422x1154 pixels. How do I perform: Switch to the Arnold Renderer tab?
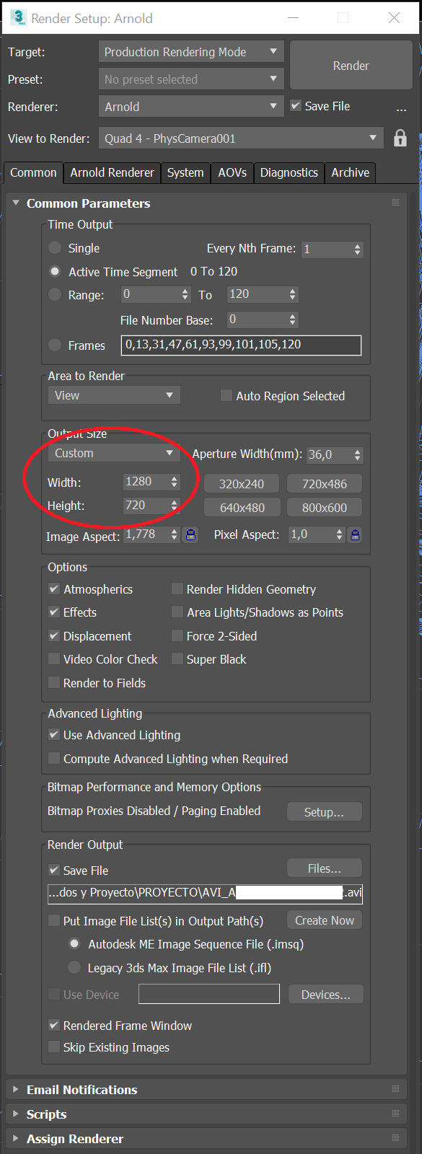pos(112,172)
